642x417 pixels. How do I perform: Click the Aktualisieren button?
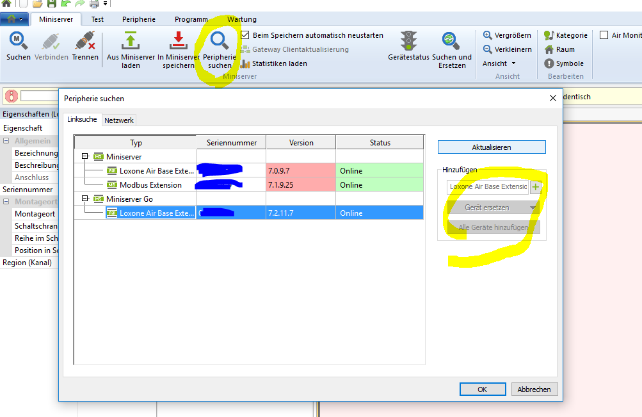492,147
